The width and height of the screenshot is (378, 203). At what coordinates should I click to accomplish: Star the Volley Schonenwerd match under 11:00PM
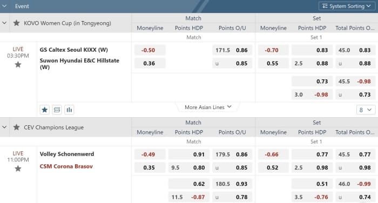coord(18,168)
